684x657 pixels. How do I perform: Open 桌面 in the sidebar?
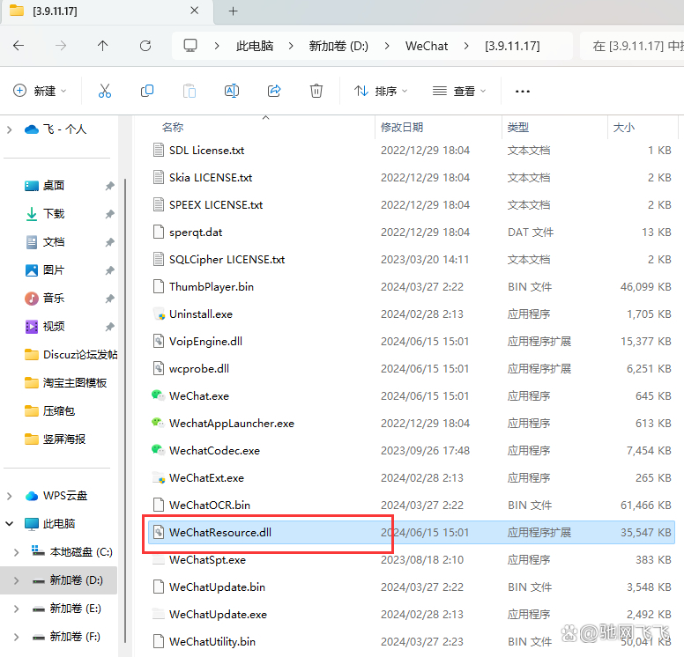(54, 185)
